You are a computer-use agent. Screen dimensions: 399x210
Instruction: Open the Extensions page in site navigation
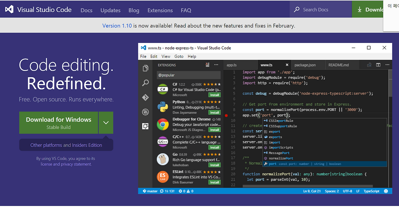point(160,10)
